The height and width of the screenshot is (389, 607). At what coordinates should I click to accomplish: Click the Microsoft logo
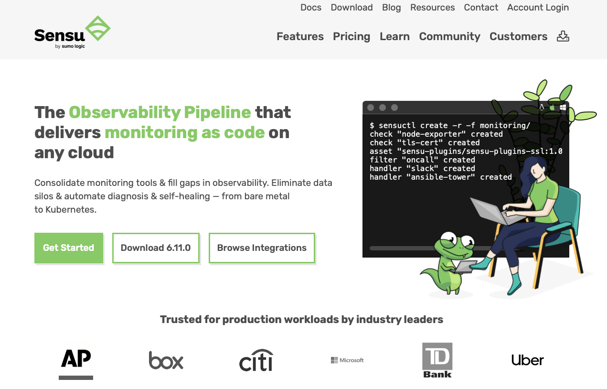(x=347, y=360)
